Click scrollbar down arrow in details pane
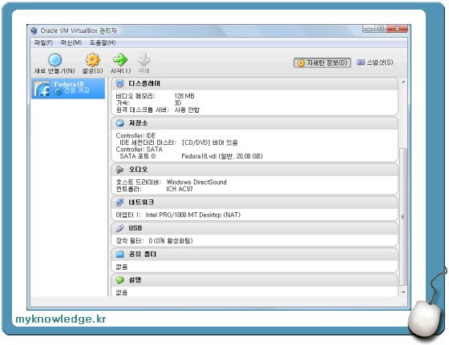This screenshot has height=345, width=449. [403, 292]
